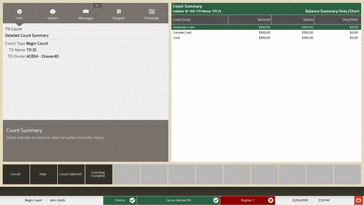Select the Canada Cash row
The image size is (364, 205).
(266, 32)
